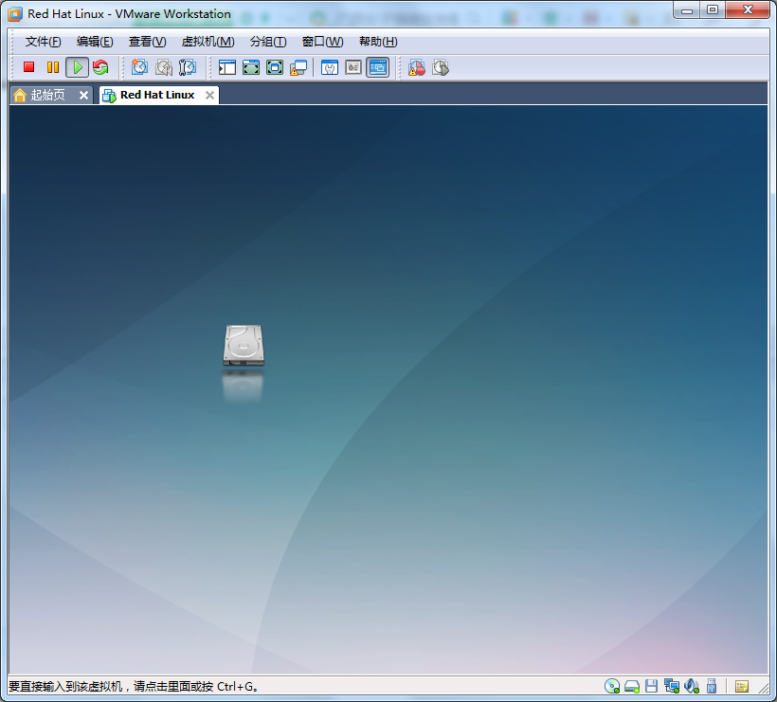
Task: Close the Red Hat Linux tab
Action: (x=210, y=95)
